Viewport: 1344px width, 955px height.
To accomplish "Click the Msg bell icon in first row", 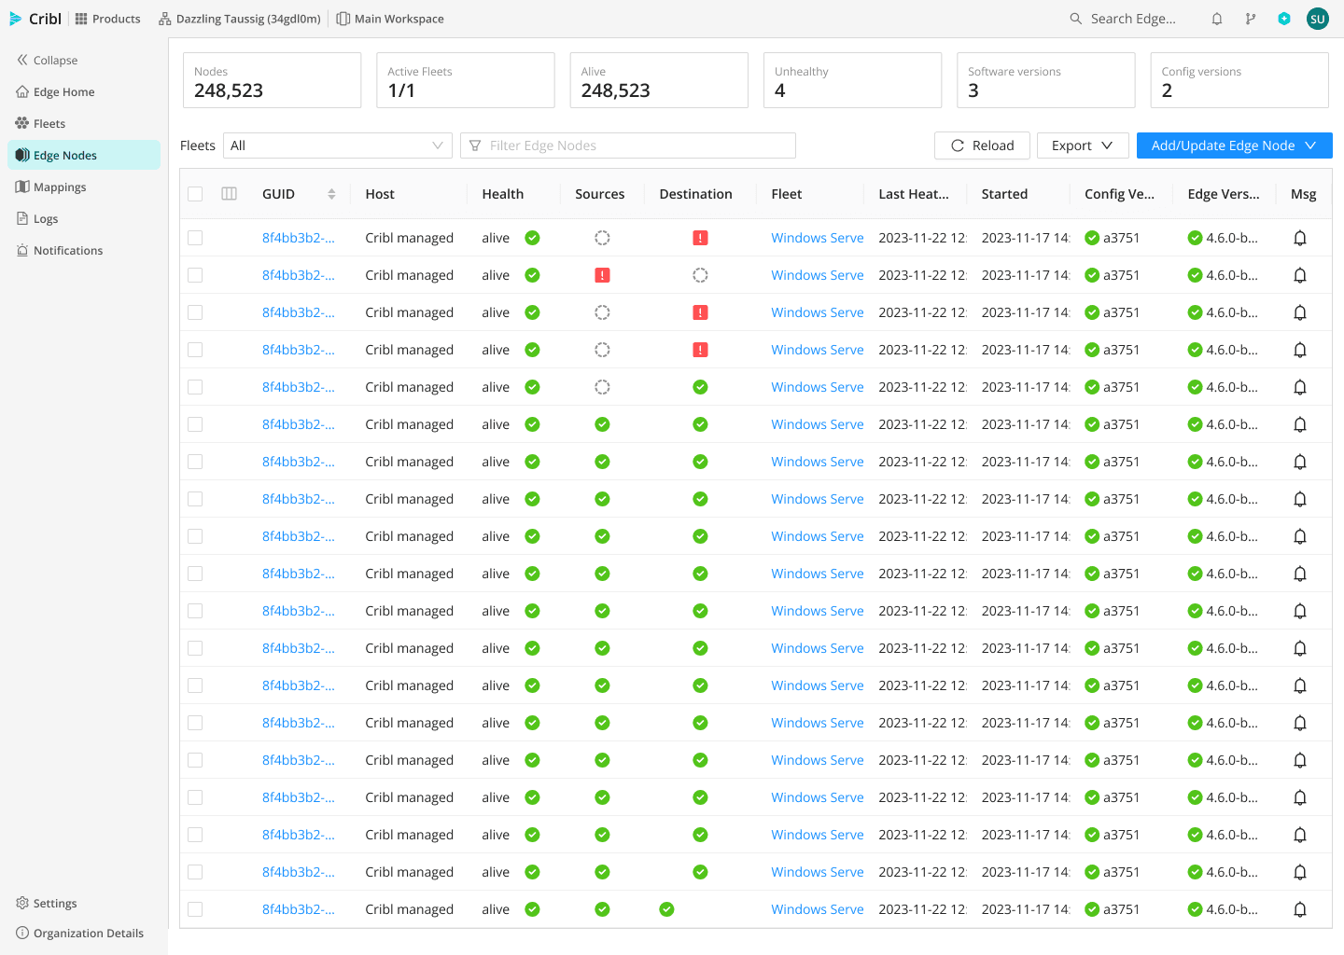I will pyautogui.click(x=1299, y=238).
